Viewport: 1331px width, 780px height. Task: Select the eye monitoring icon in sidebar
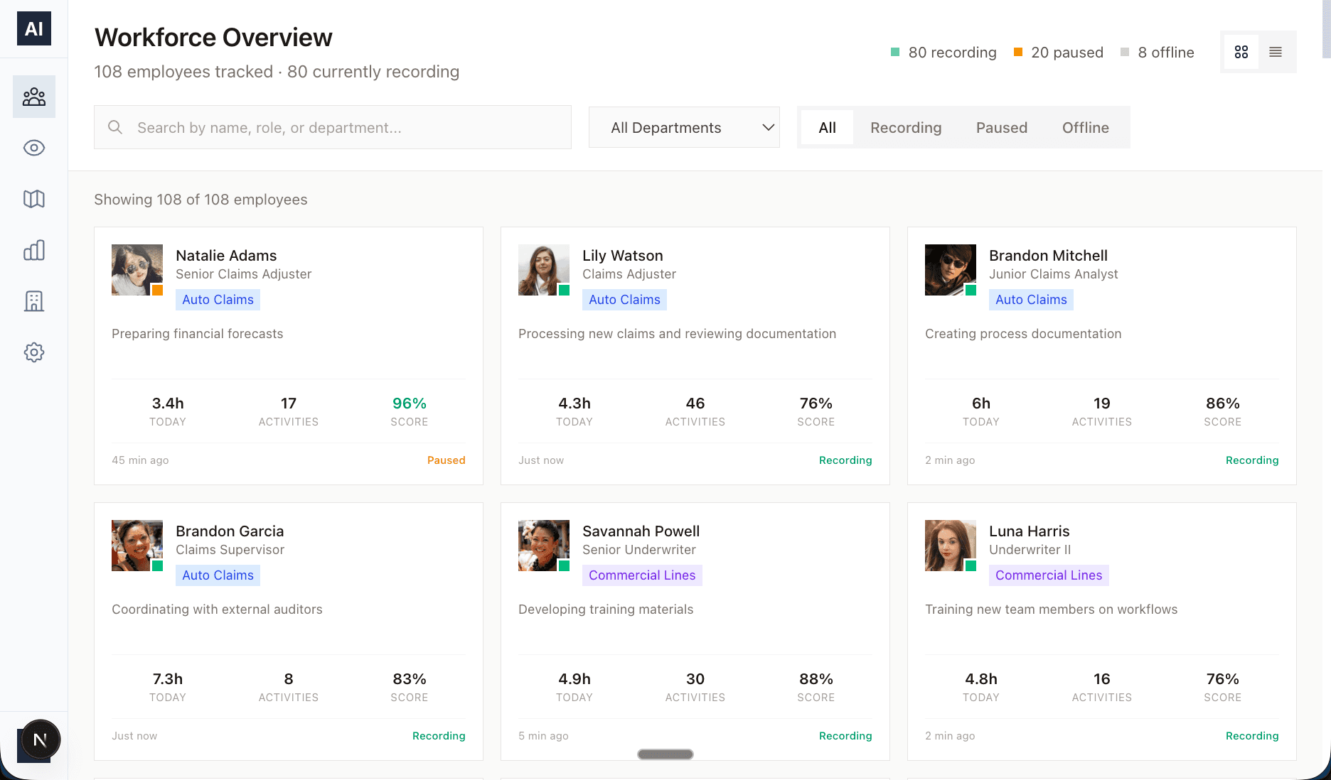[33, 148]
